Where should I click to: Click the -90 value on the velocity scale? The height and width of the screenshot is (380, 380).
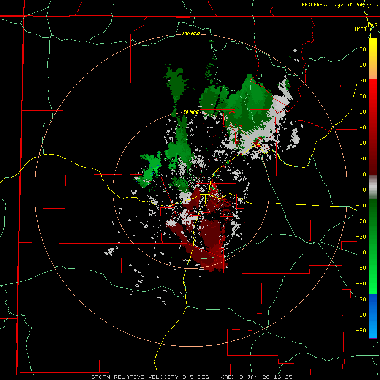pos(361,331)
